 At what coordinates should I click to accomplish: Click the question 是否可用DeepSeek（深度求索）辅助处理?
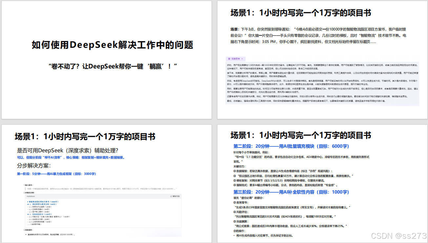[x=68, y=151]
